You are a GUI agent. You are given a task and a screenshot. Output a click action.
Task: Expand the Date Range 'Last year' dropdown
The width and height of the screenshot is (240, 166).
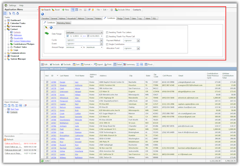click(102, 33)
